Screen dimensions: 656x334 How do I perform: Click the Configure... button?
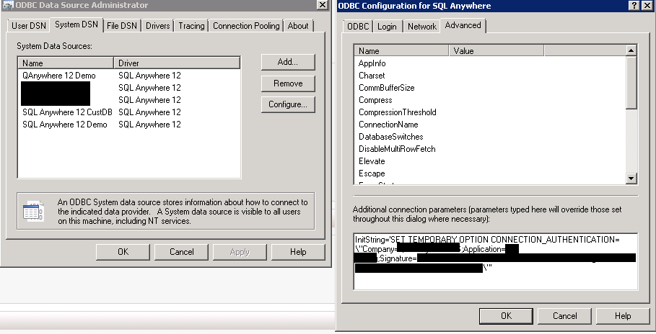(x=288, y=104)
